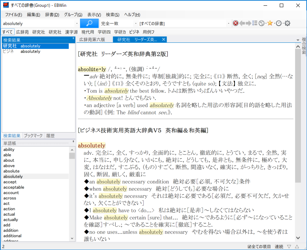The width and height of the screenshot is (307, 250).
Task: Click the word list scrollbar down arrow
Action: [x=72, y=239]
